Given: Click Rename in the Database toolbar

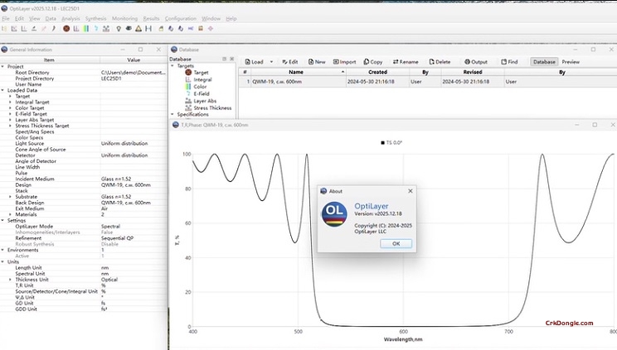Looking at the screenshot, I should coord(406,62).
